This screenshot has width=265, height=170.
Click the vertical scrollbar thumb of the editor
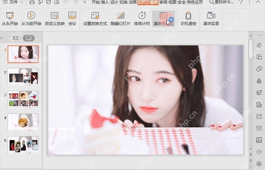[251, 49]
